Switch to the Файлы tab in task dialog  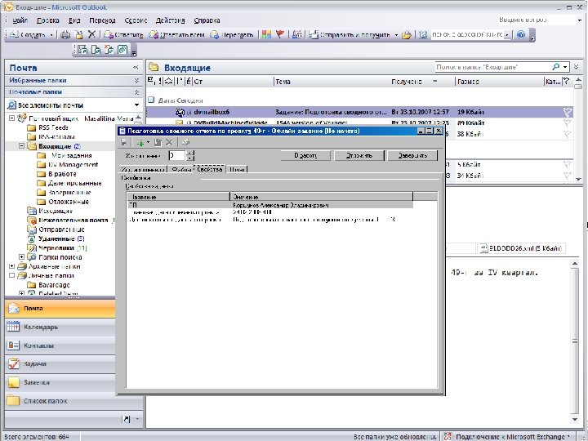coord(180,169)
